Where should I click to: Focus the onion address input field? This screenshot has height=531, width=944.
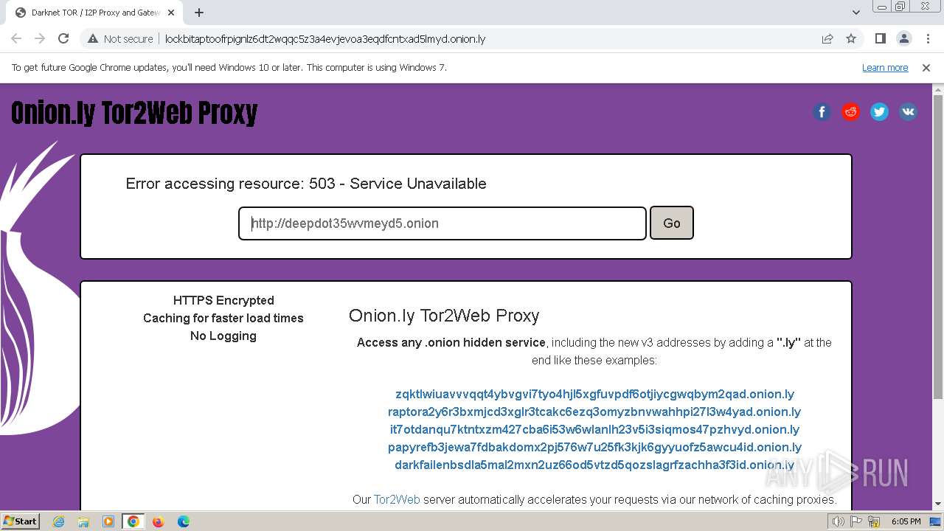[x=442, y=223]
